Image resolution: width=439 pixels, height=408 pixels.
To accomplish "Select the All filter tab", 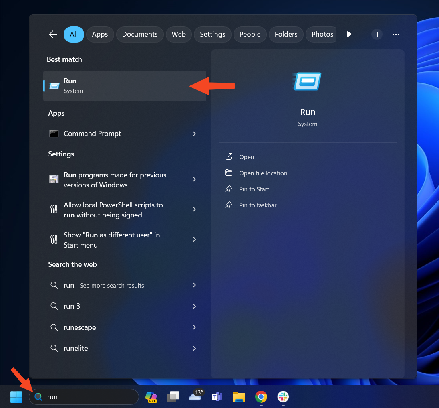I will [x=74, y=34].
